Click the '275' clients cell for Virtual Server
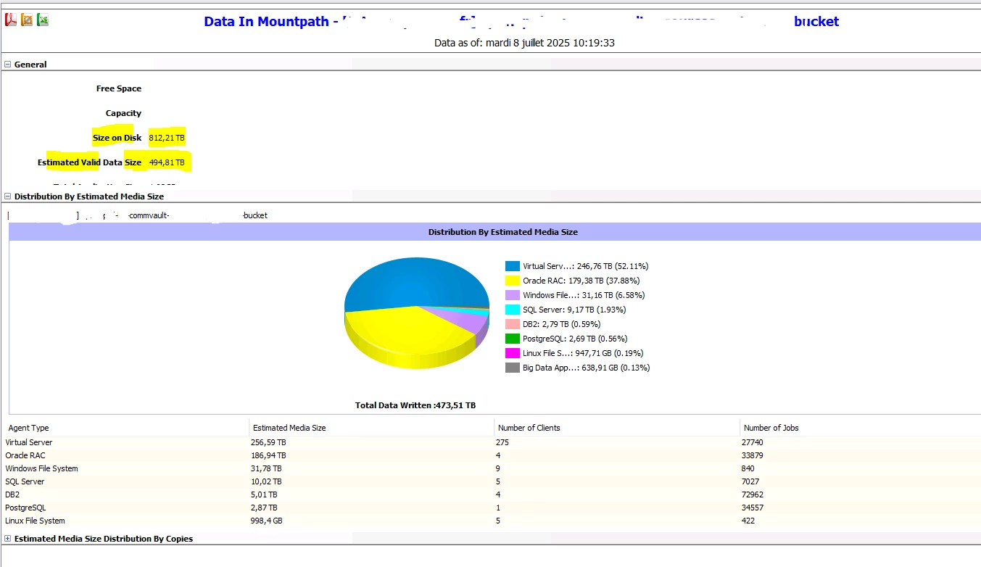The height and width of the screenshot is (567, 981). pos(502,442)
